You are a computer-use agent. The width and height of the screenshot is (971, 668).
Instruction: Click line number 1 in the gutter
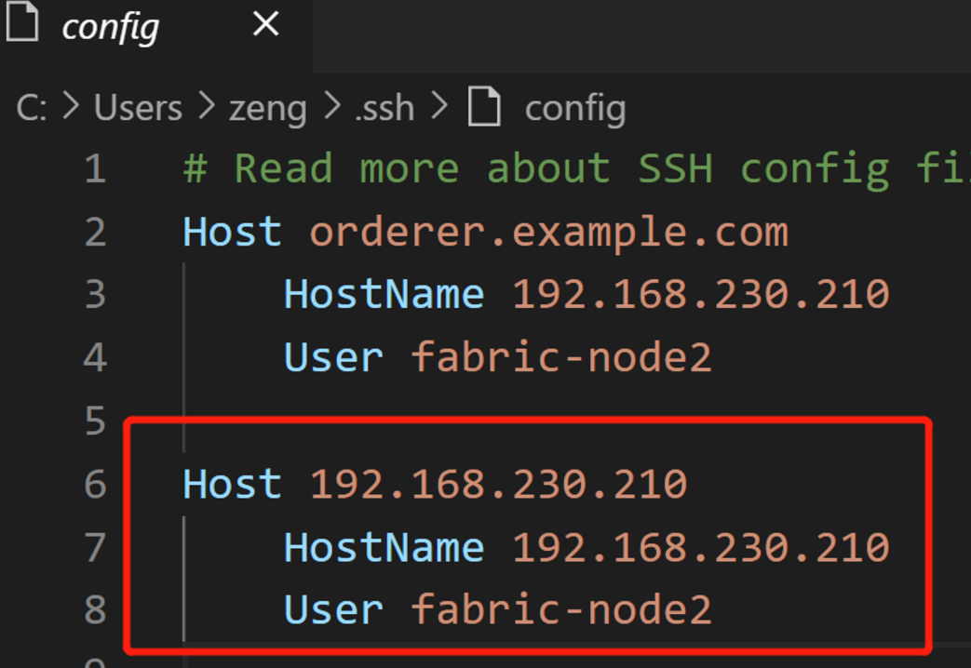[94, 168]
